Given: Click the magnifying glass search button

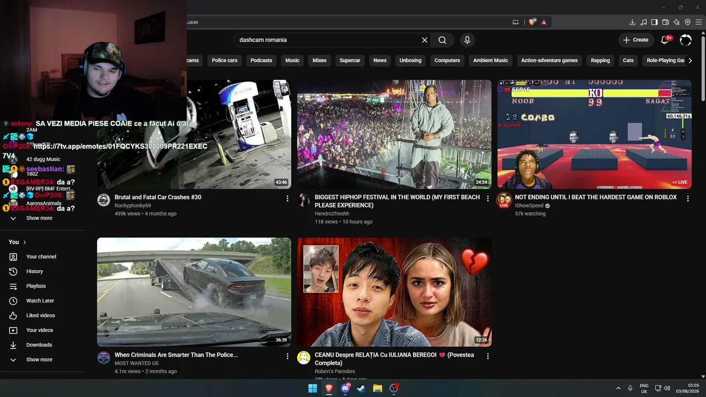Looking at the screenshot, I should (x=442, y=40).
